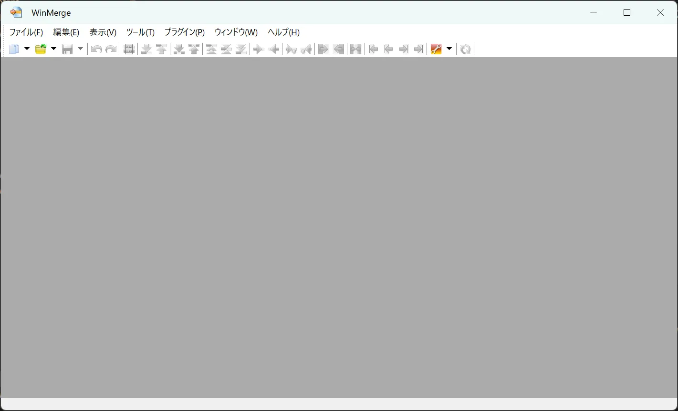Expand the Open dropdown arrow
The height and width of the screenshot is (411, 678).
(53, 49)
